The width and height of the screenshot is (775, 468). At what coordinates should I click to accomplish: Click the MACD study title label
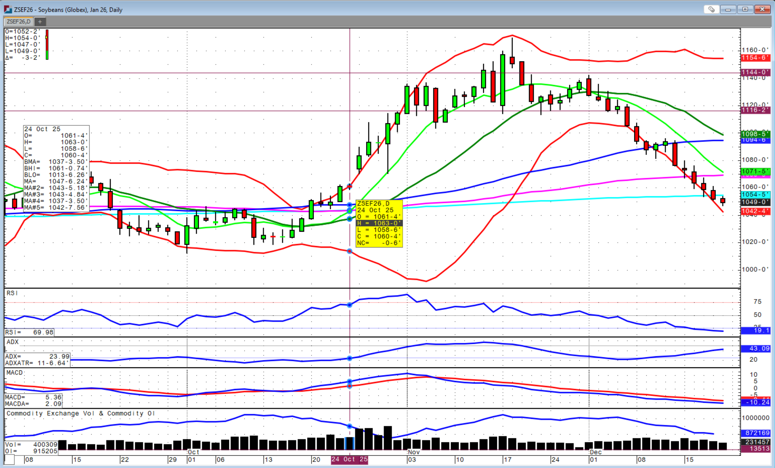[14, 373]
